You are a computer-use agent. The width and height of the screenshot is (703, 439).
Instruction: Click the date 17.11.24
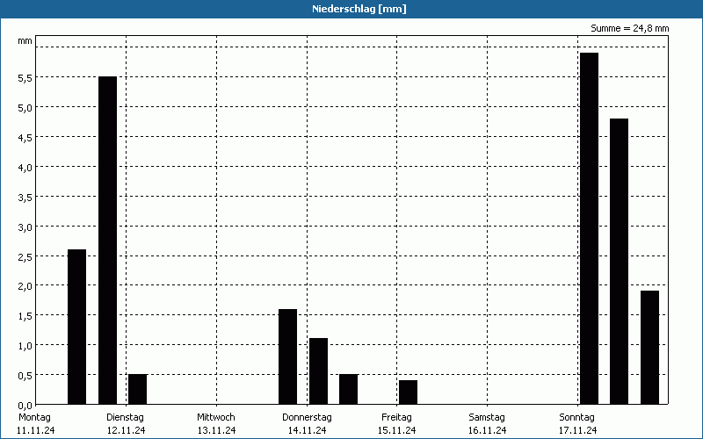coord(577,430)
